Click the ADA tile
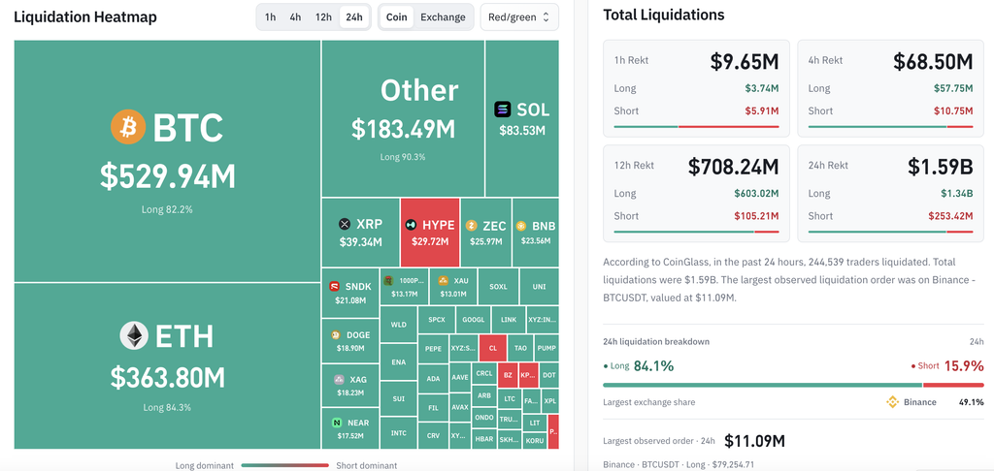Image resolution: width=994 pixels, height=471 pixels. click(x=433, y=379)
